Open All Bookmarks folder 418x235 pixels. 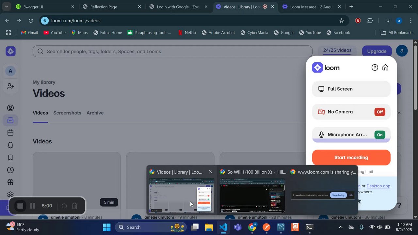tap(397, 33)
